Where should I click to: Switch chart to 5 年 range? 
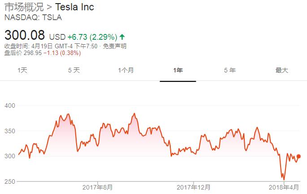tap(229, 70)
